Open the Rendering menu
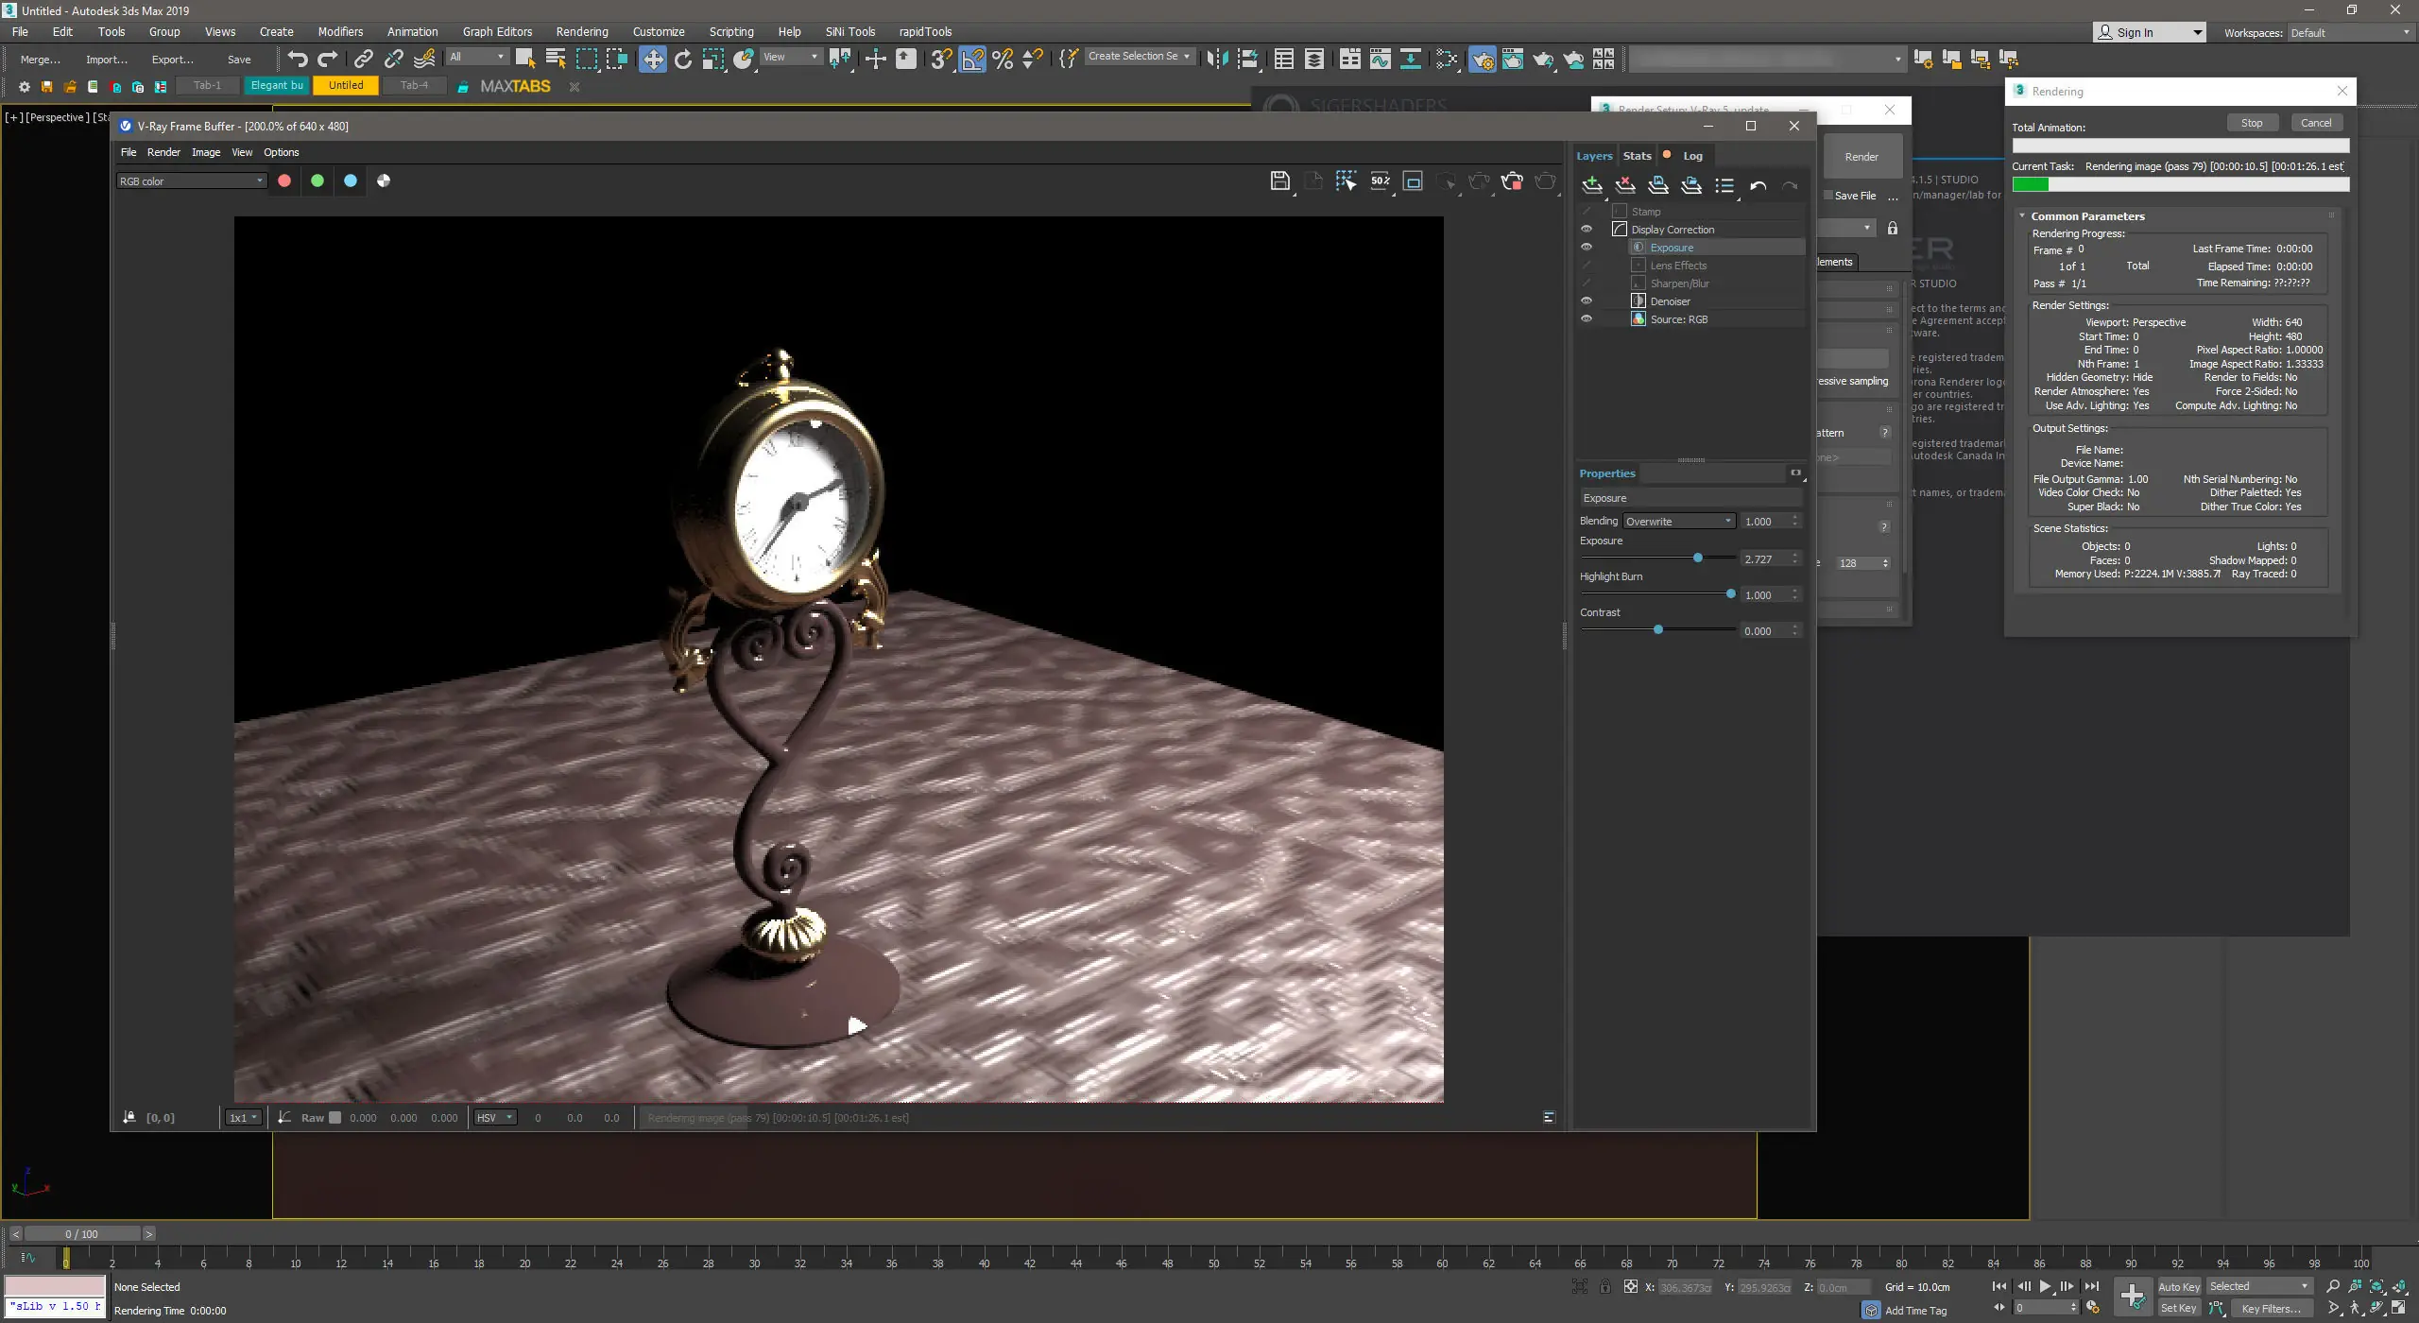This screenshot has height=1323, width=2419. pyautogui.click(x=581, y=31)
